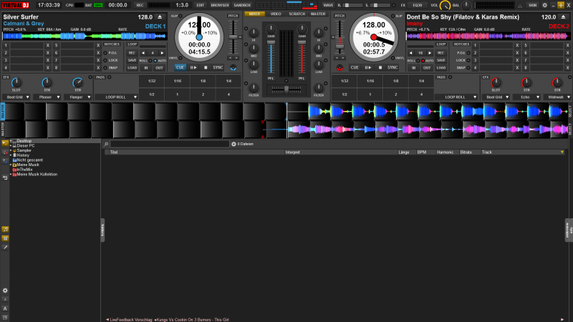Enable P.O.I. option on Deck 2
This screenshot has height=322, width=573.
468,53
